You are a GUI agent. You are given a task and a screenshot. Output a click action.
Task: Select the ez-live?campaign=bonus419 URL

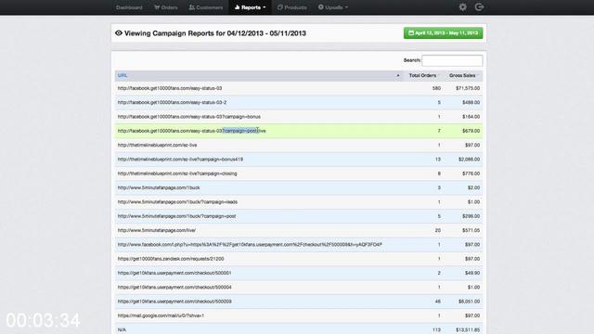[x=180, y=160]
